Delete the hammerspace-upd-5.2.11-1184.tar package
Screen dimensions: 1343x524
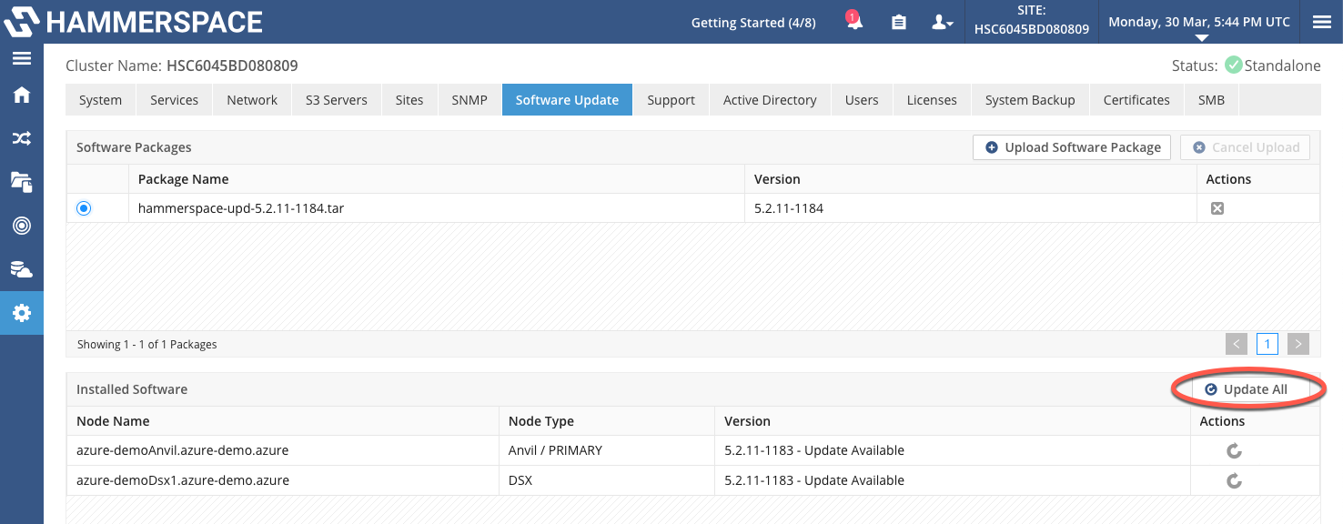pyautogui.click(x=1217, y=208)
